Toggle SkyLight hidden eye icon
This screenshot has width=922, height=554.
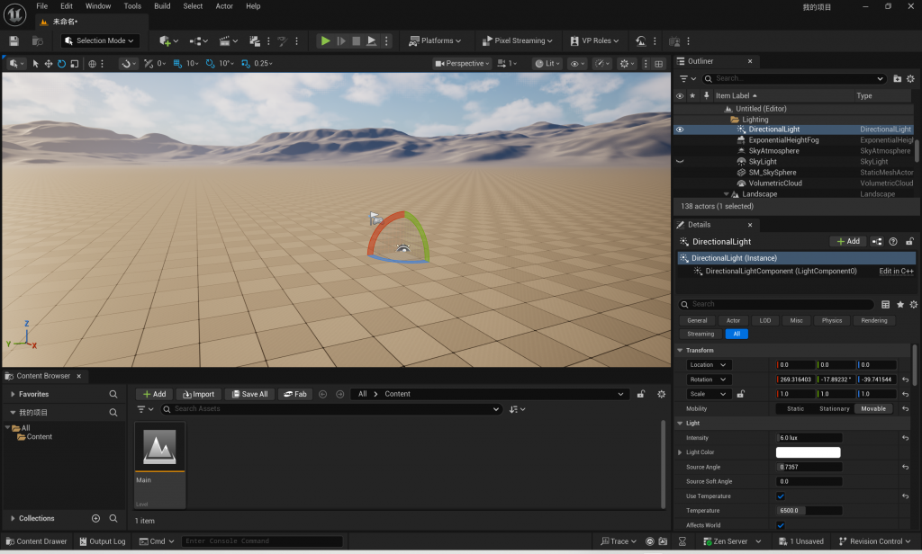[x=680, y=162]
